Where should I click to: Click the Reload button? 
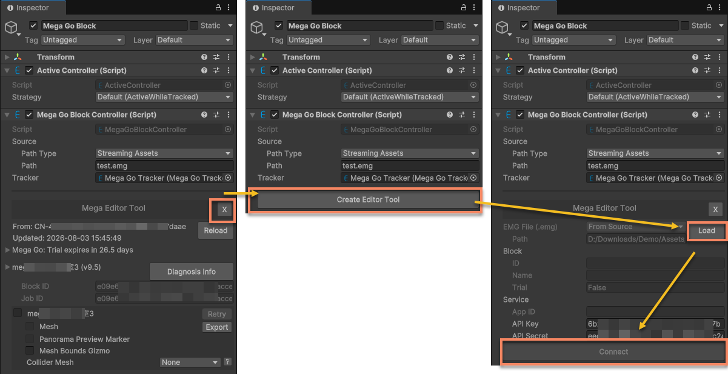tap(215, 230)
